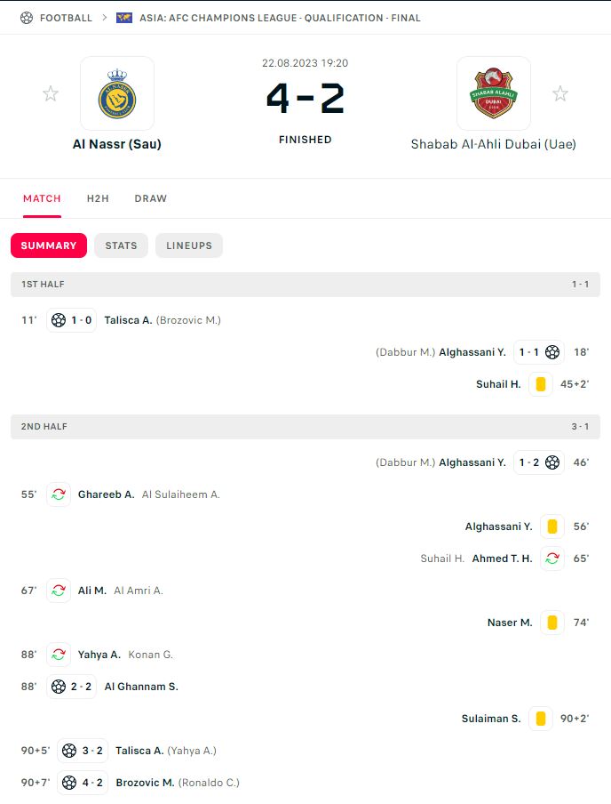This screenshot has height=804, width=611.
Task: Click the AFC Champions League breadcrumb link
Action: click(280, 18)
